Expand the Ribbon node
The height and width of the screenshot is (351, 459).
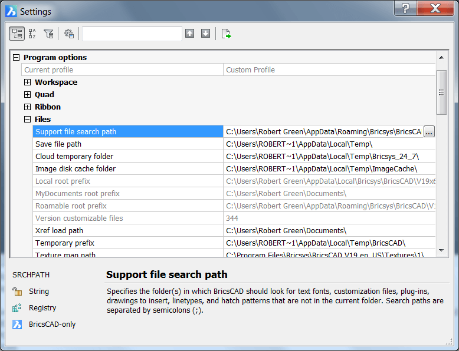pos(27,107)
